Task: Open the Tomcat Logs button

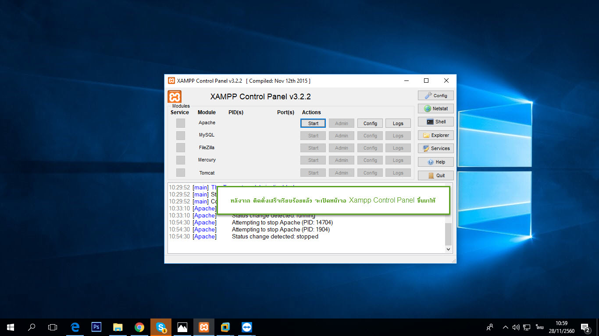Action: [x=398, y=173]
